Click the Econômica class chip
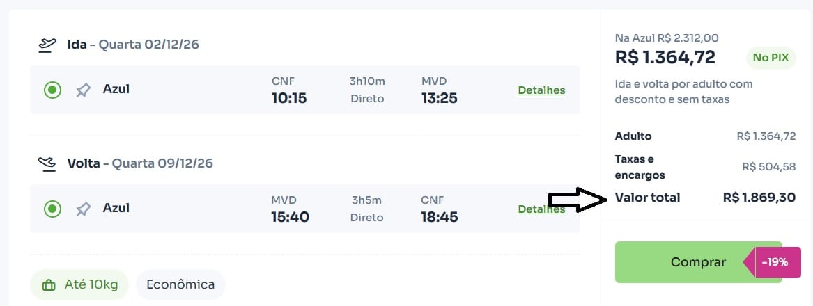This screenshot has height=306, width=813. (x=180, y=284)
